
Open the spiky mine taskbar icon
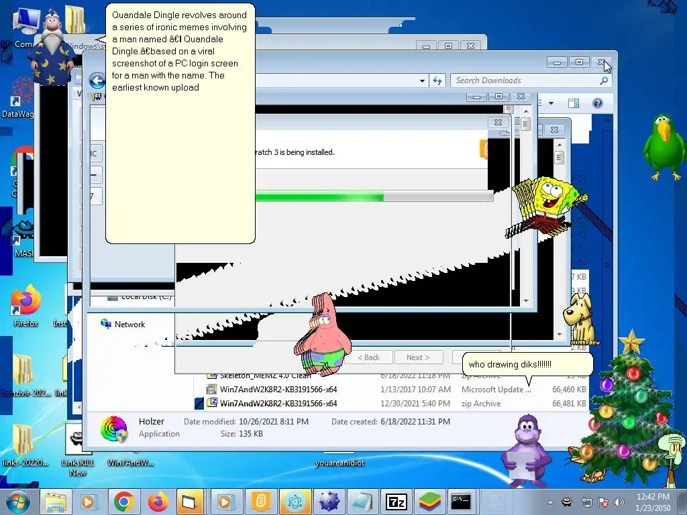(329, 502)
